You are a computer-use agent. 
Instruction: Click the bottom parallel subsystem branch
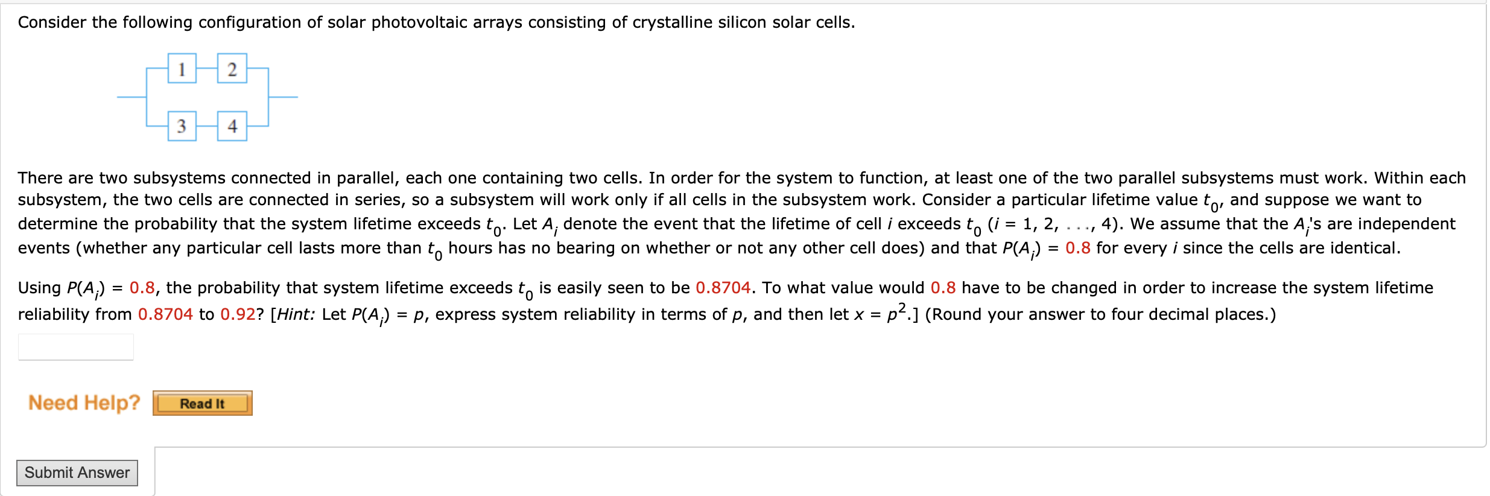click(x=207, y=126)
